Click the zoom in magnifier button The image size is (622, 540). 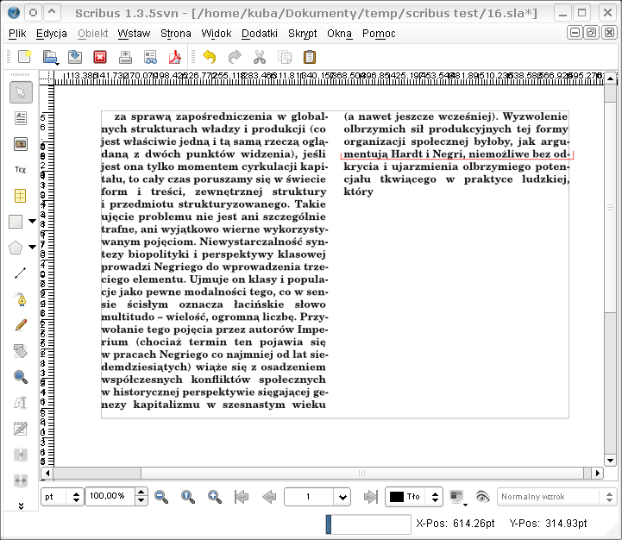215,497
